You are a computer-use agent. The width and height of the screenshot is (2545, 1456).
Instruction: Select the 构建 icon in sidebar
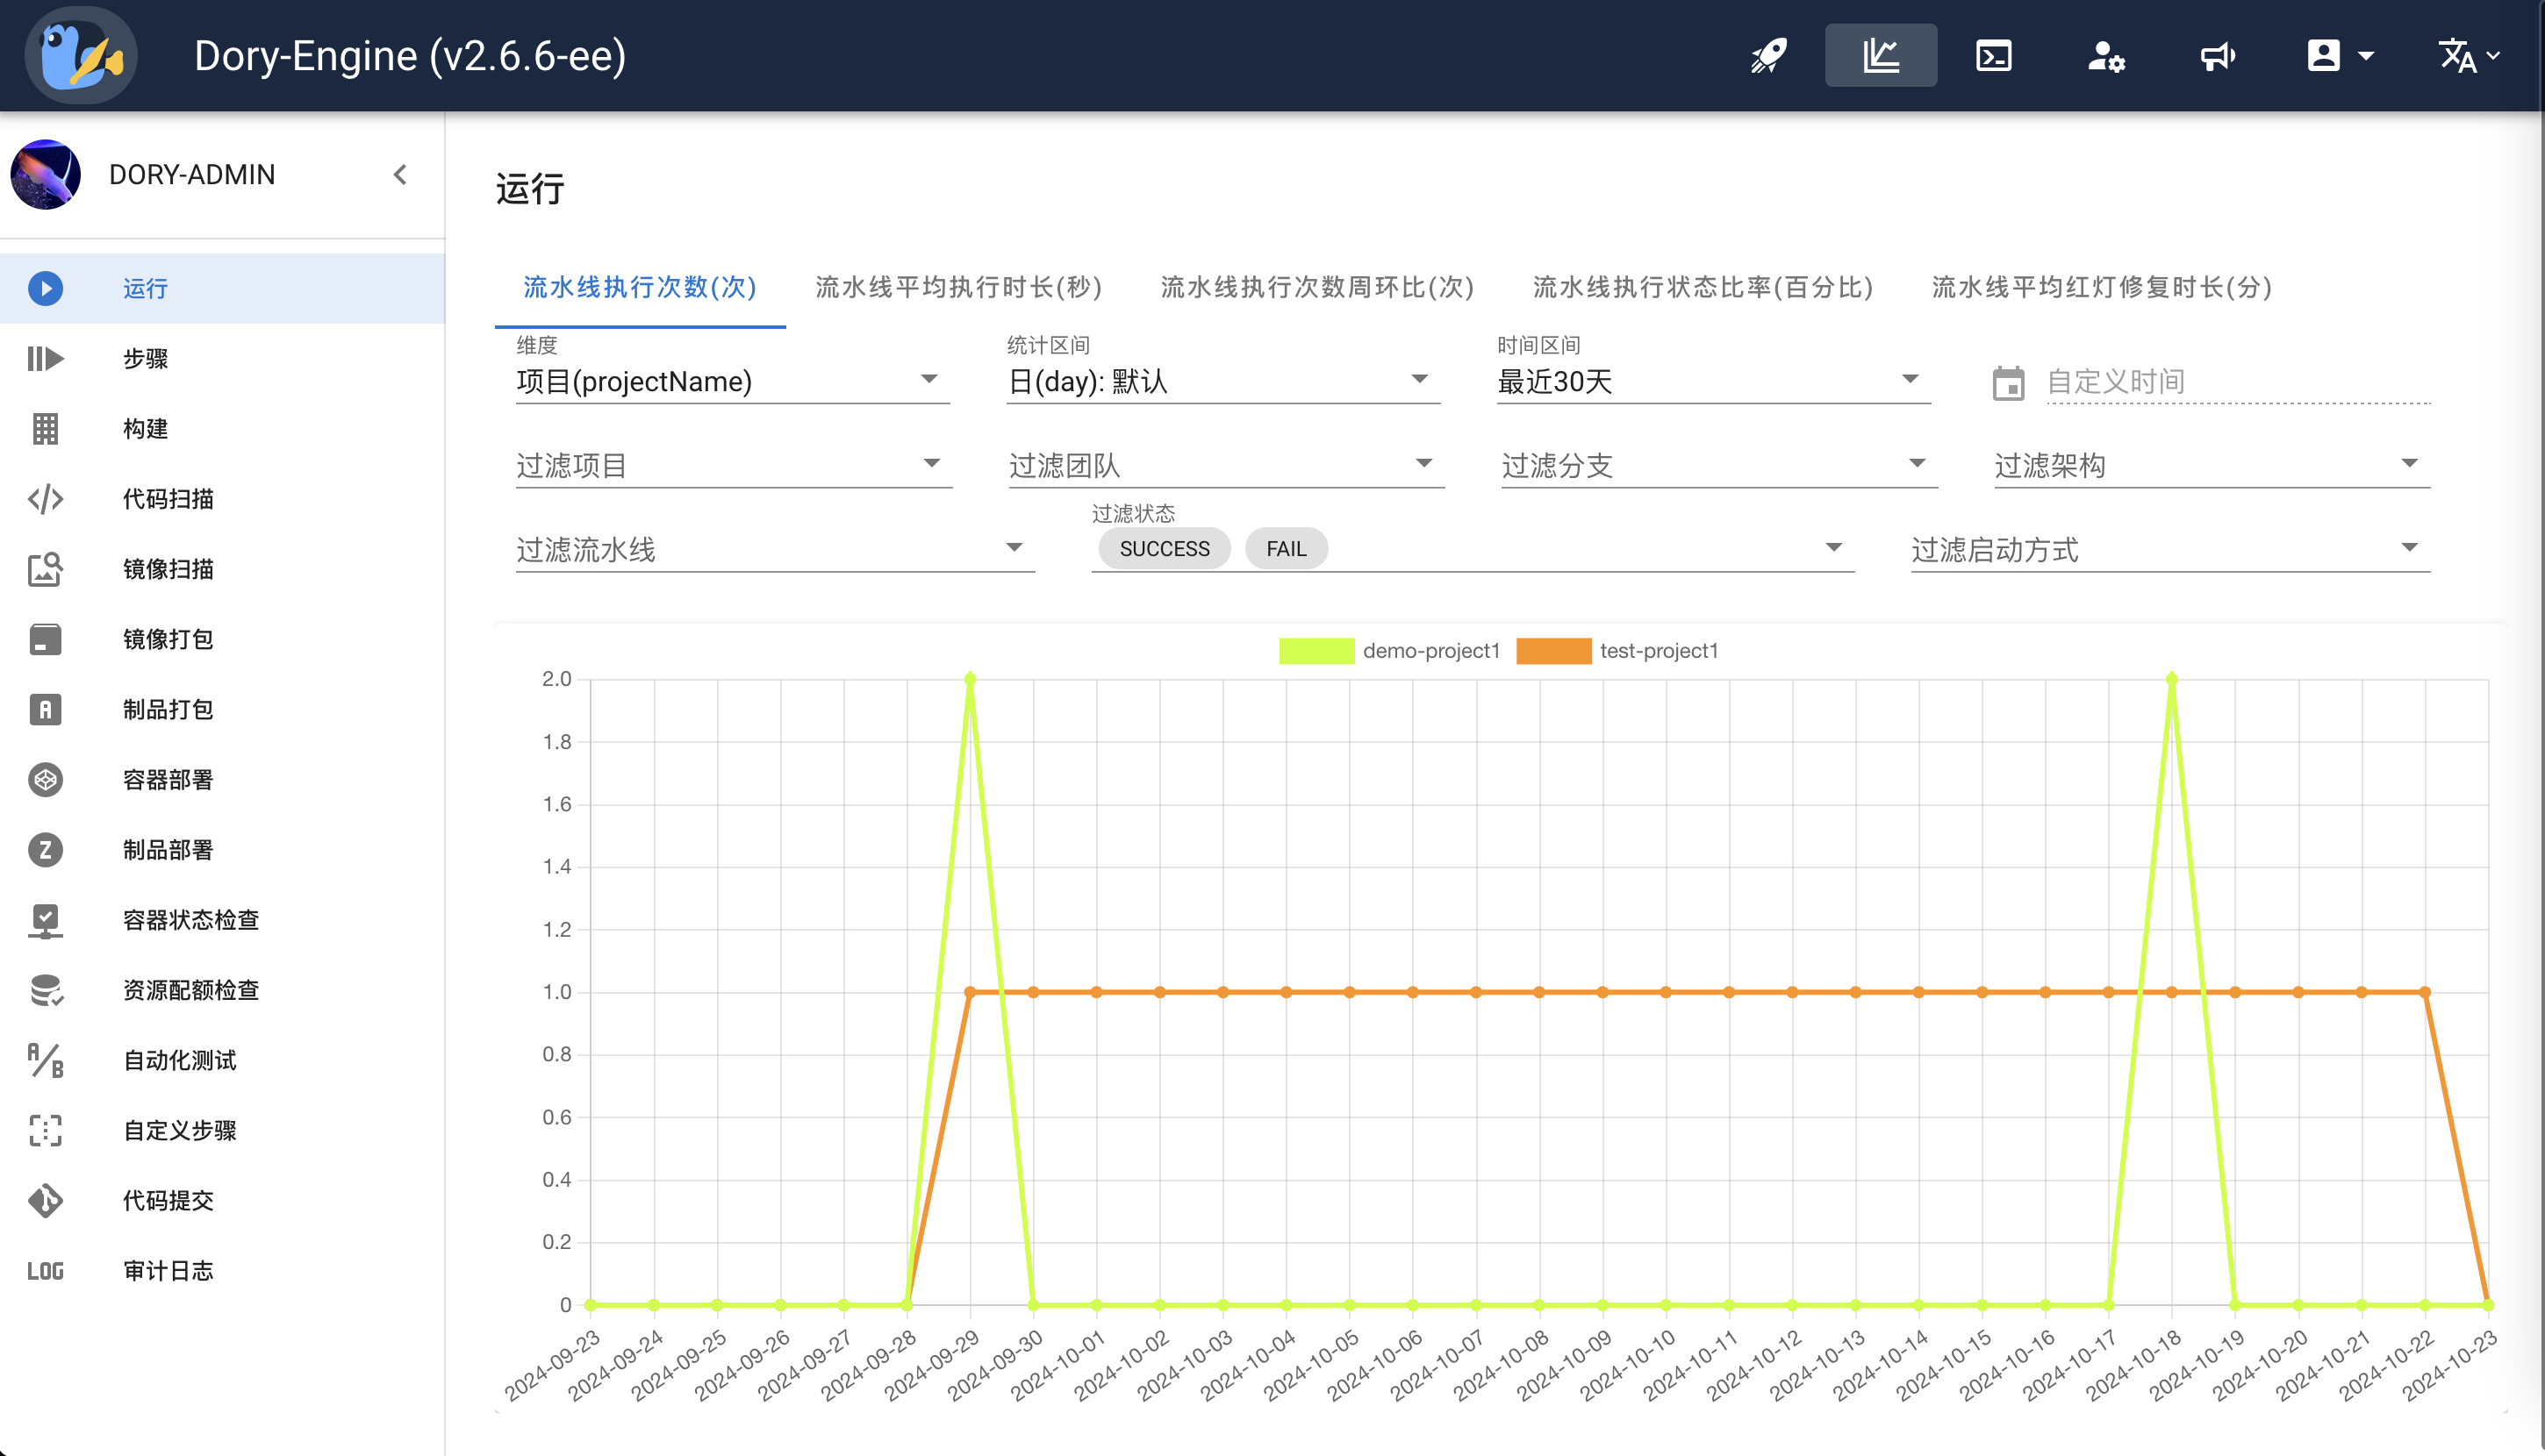click(x=45, y=428)
